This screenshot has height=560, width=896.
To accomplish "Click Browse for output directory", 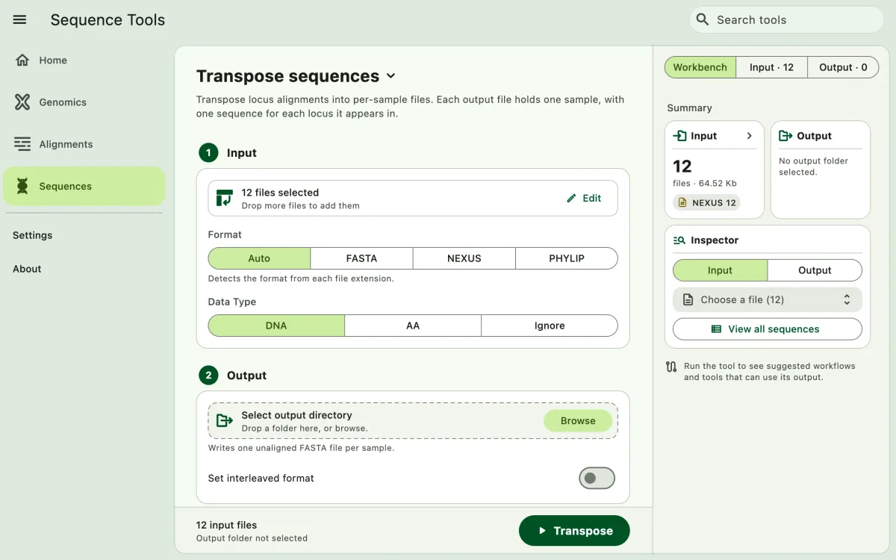I will click(578, 420).
